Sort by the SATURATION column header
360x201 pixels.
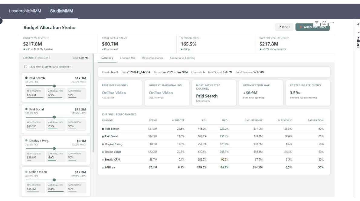316,120
